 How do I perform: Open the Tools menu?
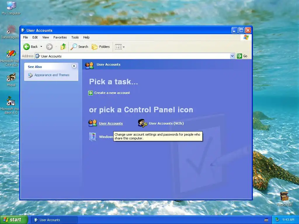tap(75, 37)
